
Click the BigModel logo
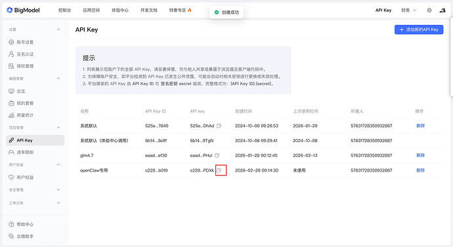23,10
